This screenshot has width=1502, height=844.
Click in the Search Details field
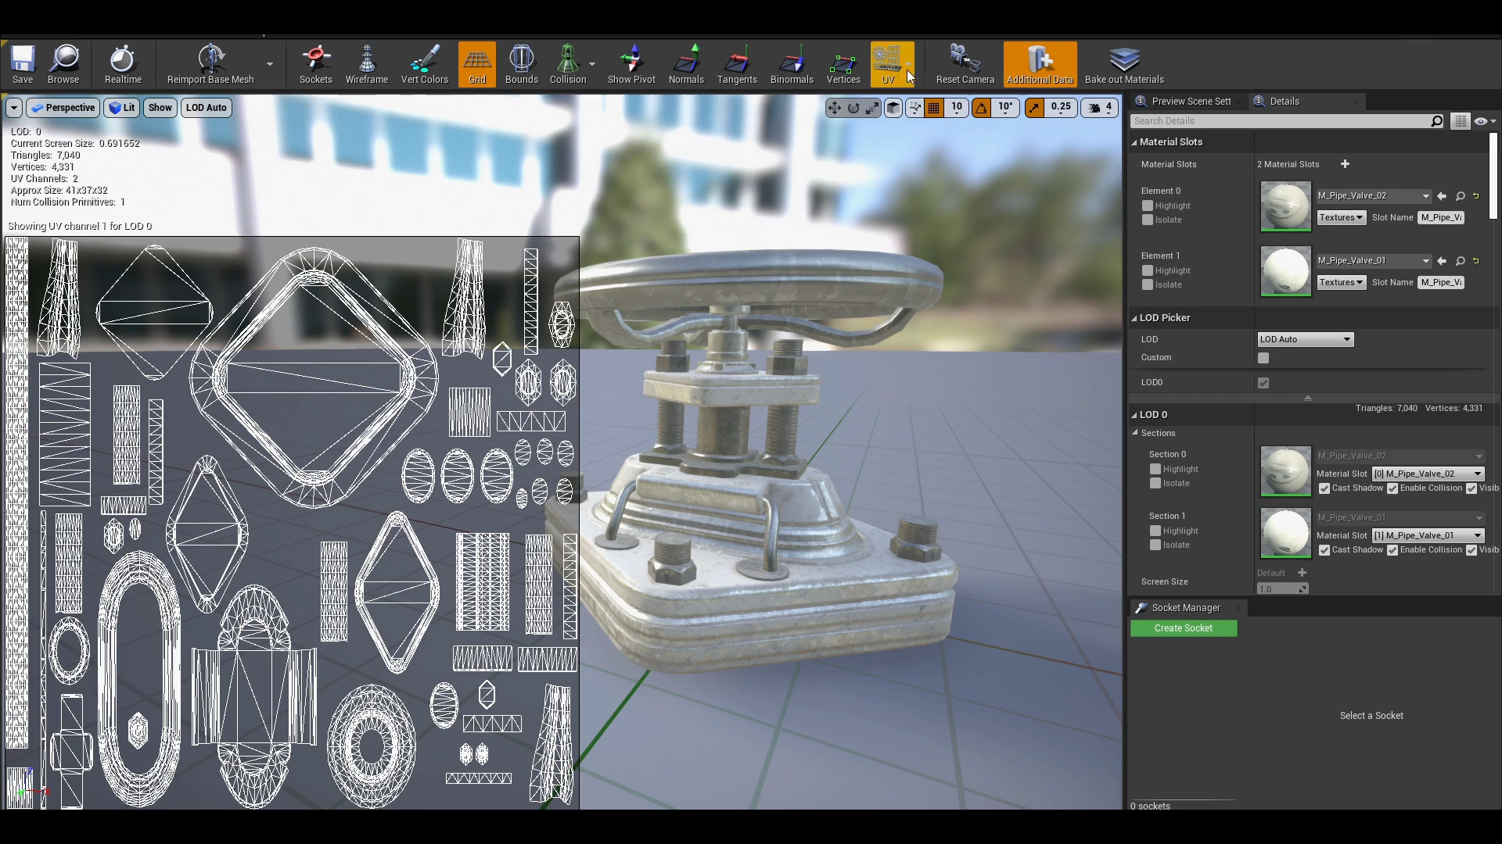pos(1280,121)
